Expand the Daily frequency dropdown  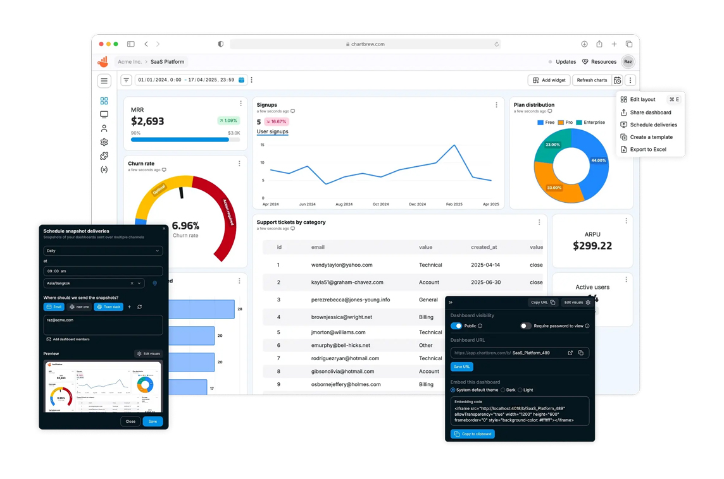(103, 251)
